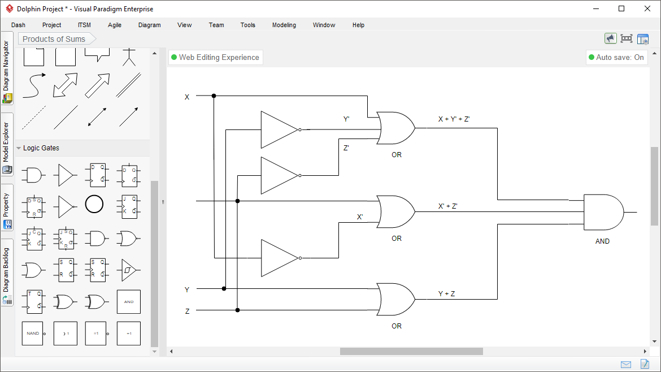Image resolution: width=661 pixels, height=372 pixels.
Task: Click the megaphone announcements icon in the toolbar
Action: (x=611, y=38)
